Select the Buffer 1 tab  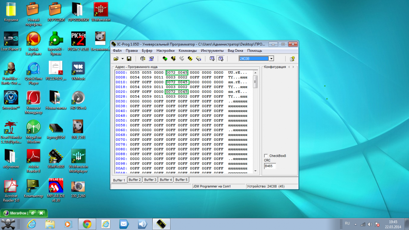[x=119, y=180]
